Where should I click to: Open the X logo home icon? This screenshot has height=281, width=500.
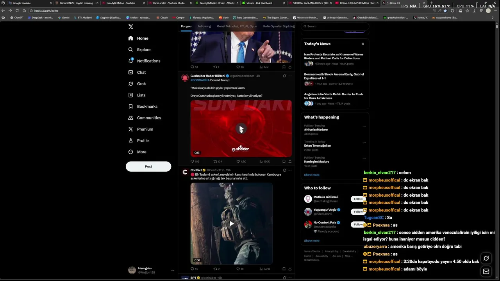click(131, 27)
